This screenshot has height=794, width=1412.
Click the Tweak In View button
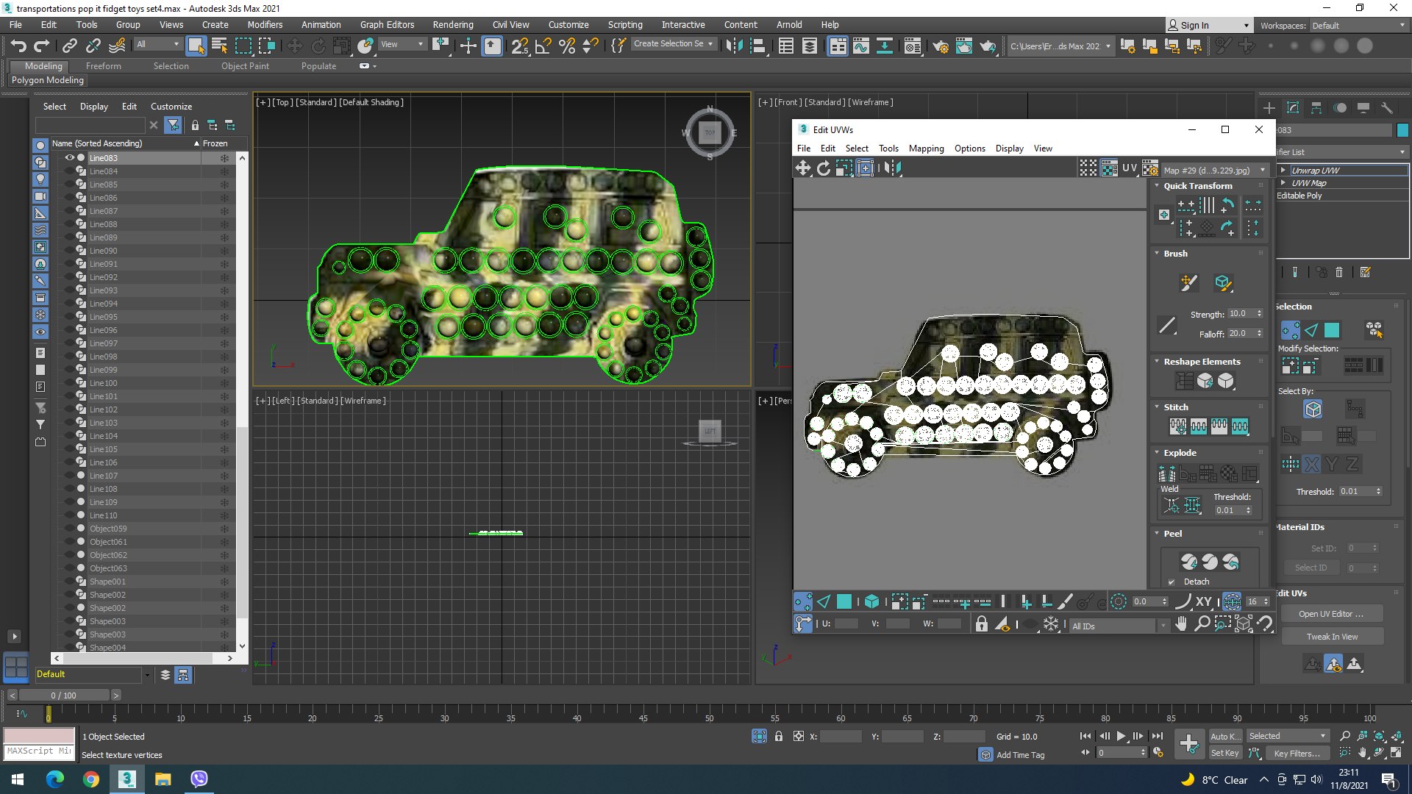pos(1332,637)
